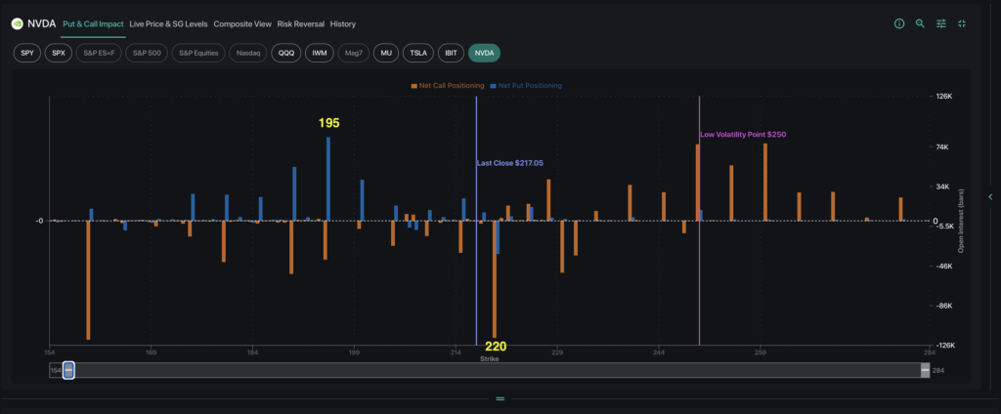Click the -5.5K y-axis label
The width and height of the screenshot is (1001, 414).
945,227
